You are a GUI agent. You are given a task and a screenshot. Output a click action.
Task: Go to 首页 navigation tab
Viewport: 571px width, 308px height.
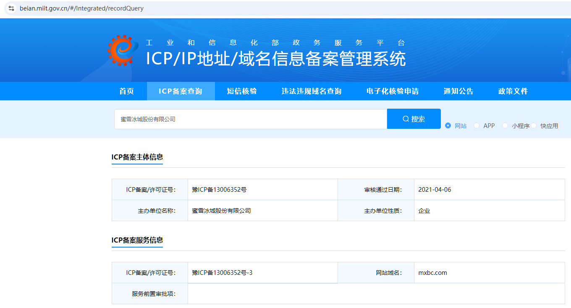[x=126, y=91]
